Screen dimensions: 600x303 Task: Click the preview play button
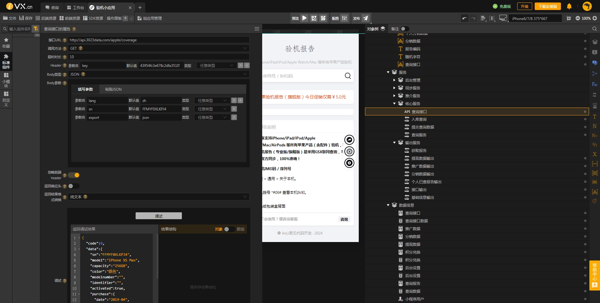point(304,18)
